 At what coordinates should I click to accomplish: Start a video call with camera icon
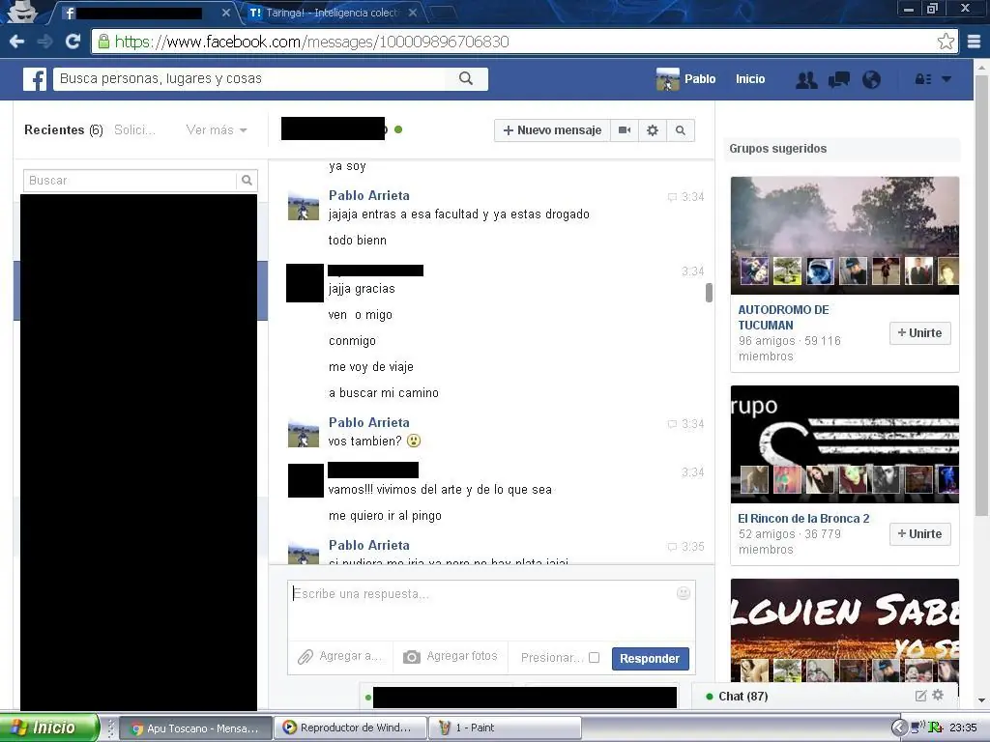click(625, 130)
